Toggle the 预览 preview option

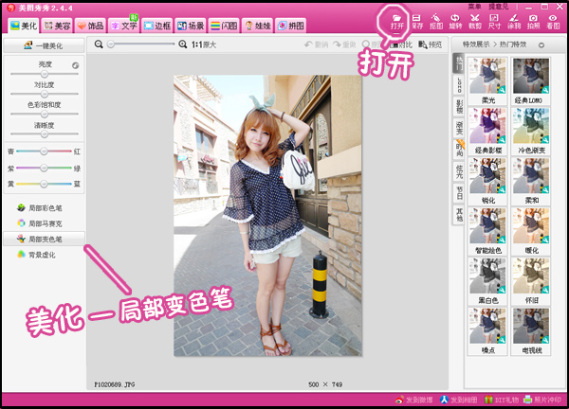(431, 44)
